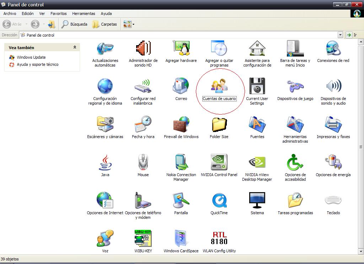Open Current User Settings icon
This screenshot has height=264, width=364.
257,86
